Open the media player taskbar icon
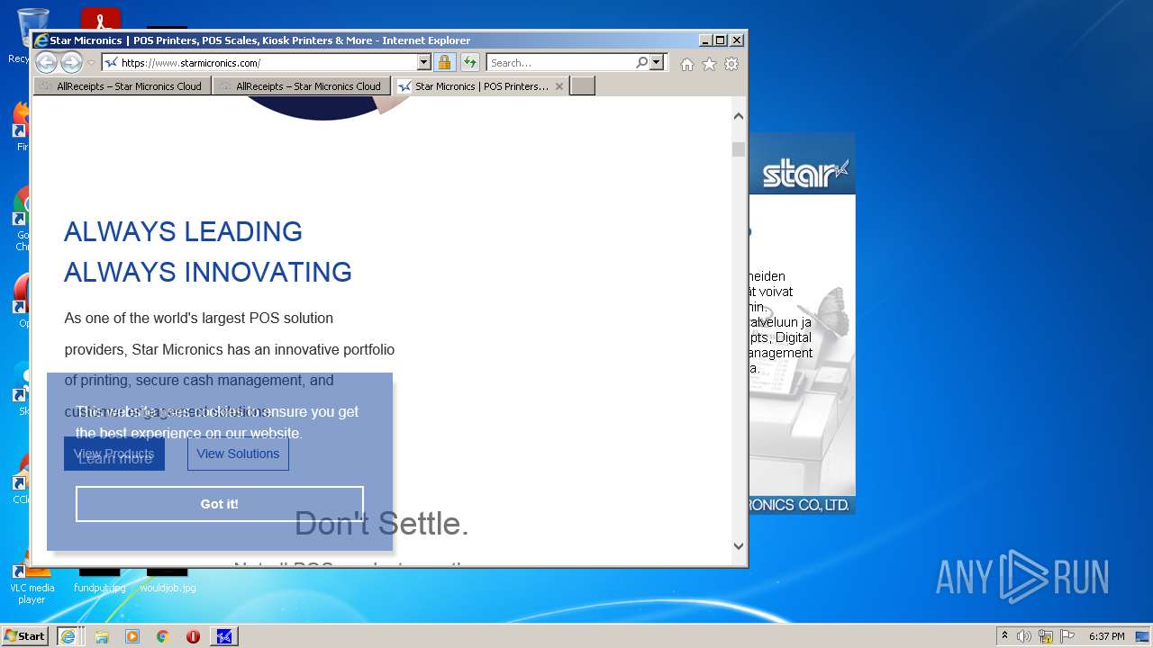The width and height of the screenshot is (1153, 648). pyautogui.click(x=132, y=636)
